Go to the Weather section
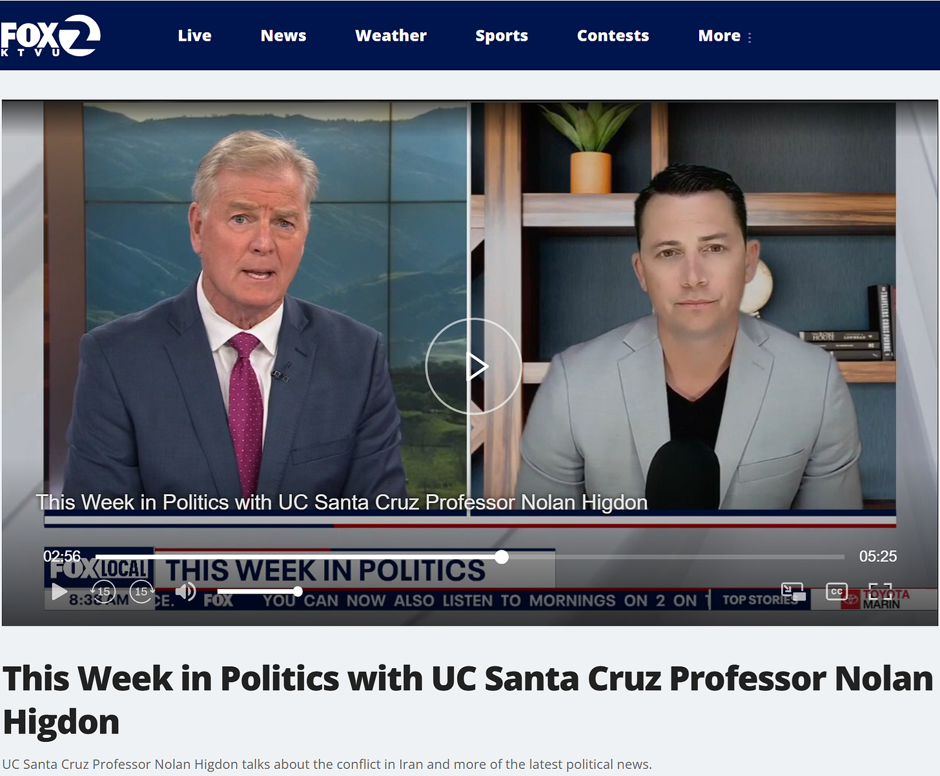The height and width of the screenshot is (776, 940). pos(391,35)
